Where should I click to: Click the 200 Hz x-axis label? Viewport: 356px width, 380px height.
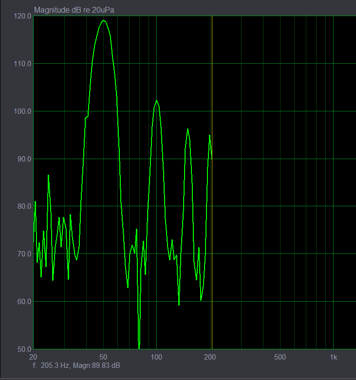210,357
